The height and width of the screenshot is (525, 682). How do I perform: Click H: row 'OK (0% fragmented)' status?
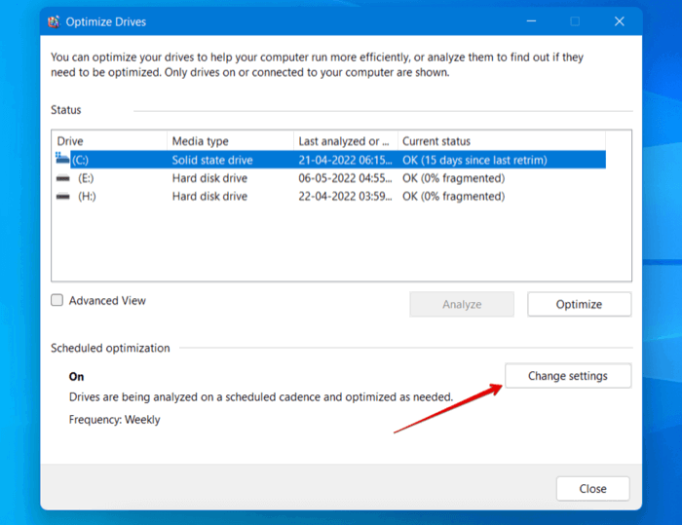coord(453,196)
